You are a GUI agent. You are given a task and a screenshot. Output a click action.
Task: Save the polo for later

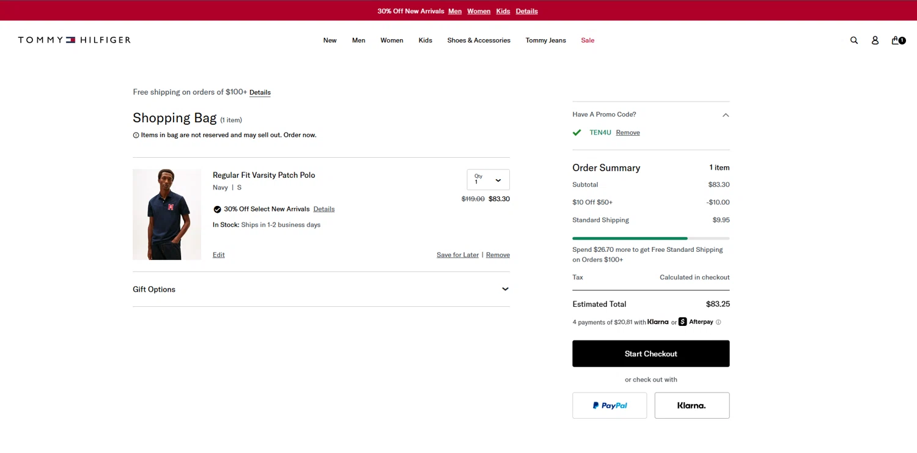pyautogui.click(x=457, y=255)
